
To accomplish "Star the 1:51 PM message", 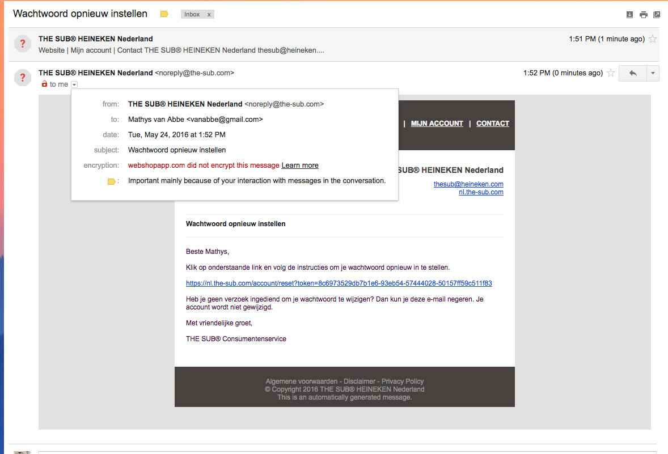I will tap(653, 39).
